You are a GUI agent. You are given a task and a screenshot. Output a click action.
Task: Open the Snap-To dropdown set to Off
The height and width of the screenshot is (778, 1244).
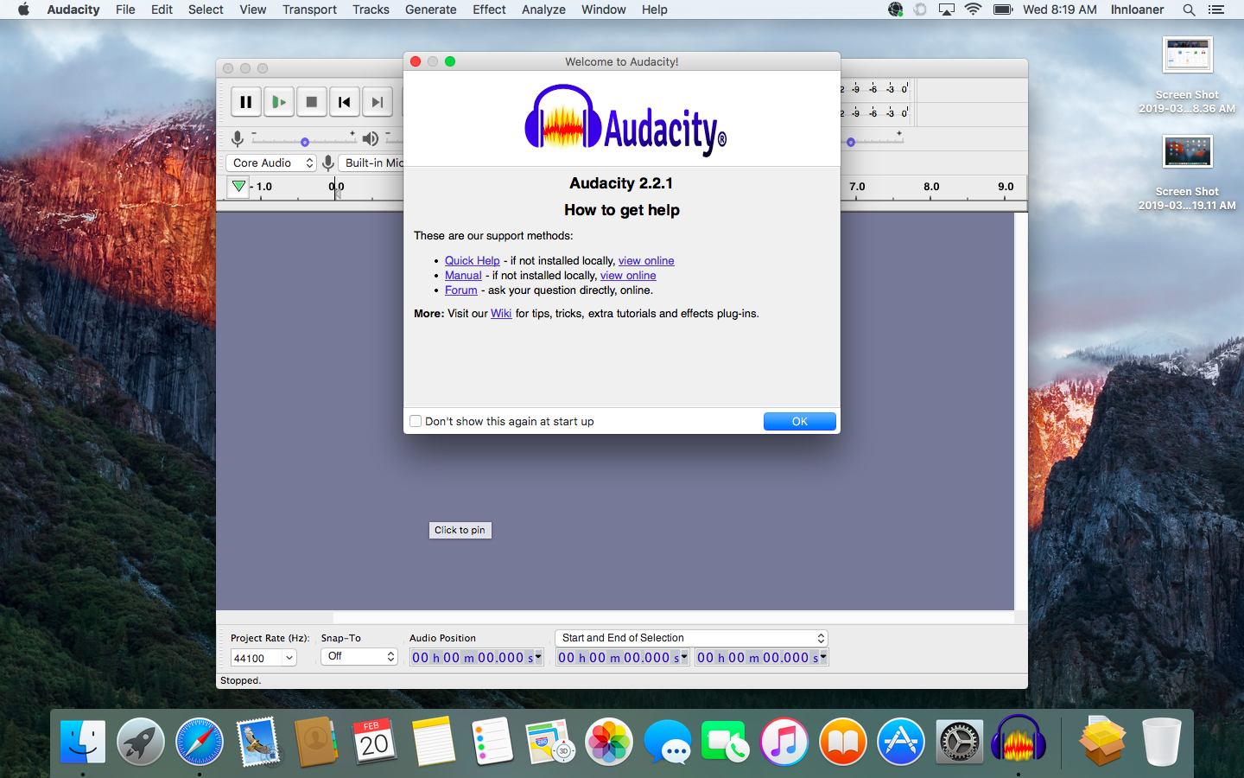pos(359,657)
